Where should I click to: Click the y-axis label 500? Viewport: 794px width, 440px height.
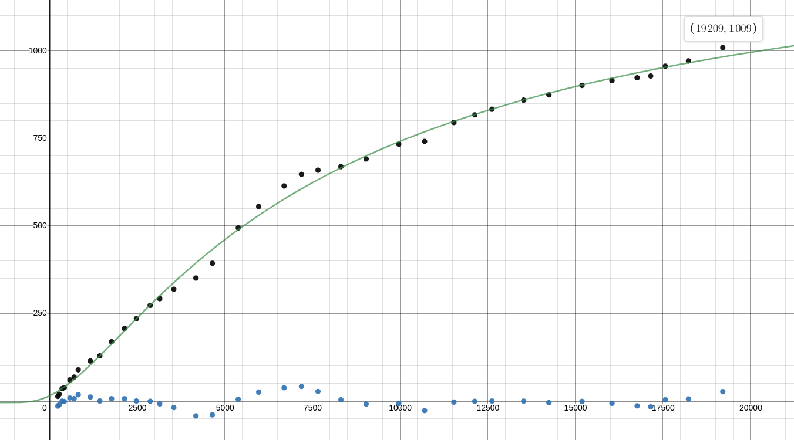[40, 225]
